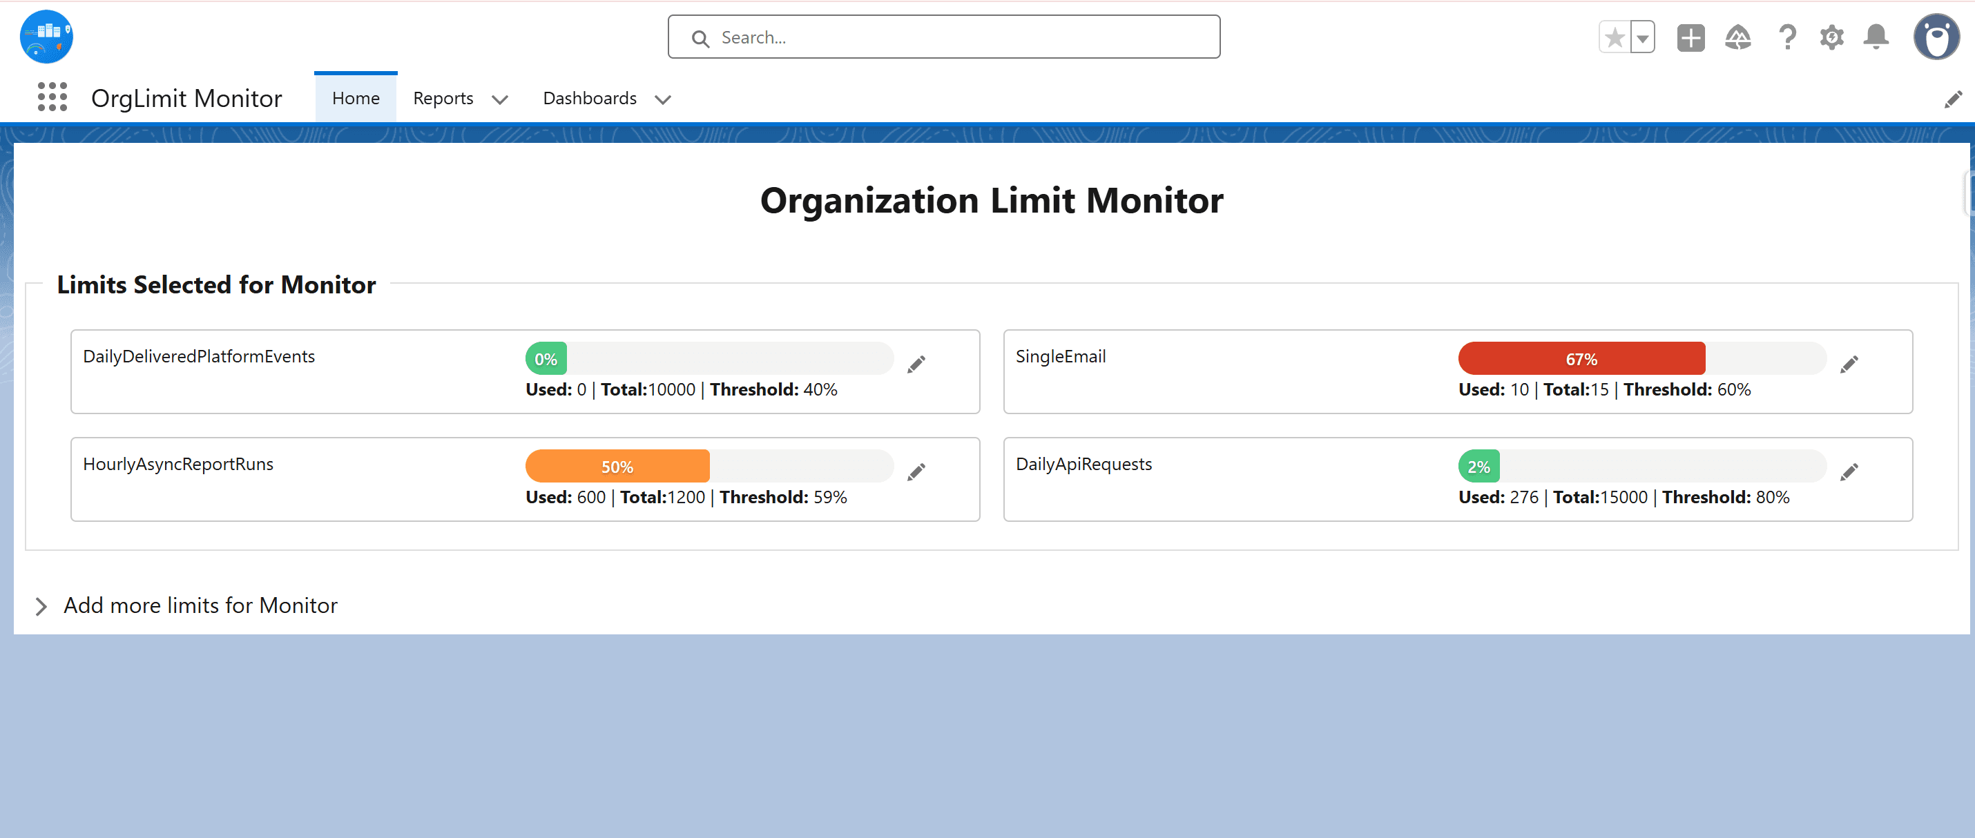Click the DailyApiRequests 2% progress bar

pyautogui.click(x=1642, y=466)
